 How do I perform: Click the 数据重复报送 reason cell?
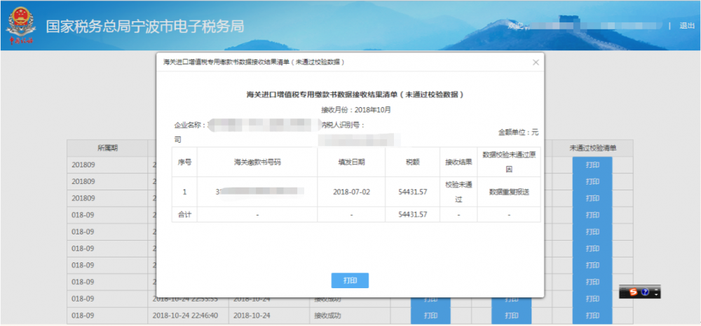click(x=509, y=192)
